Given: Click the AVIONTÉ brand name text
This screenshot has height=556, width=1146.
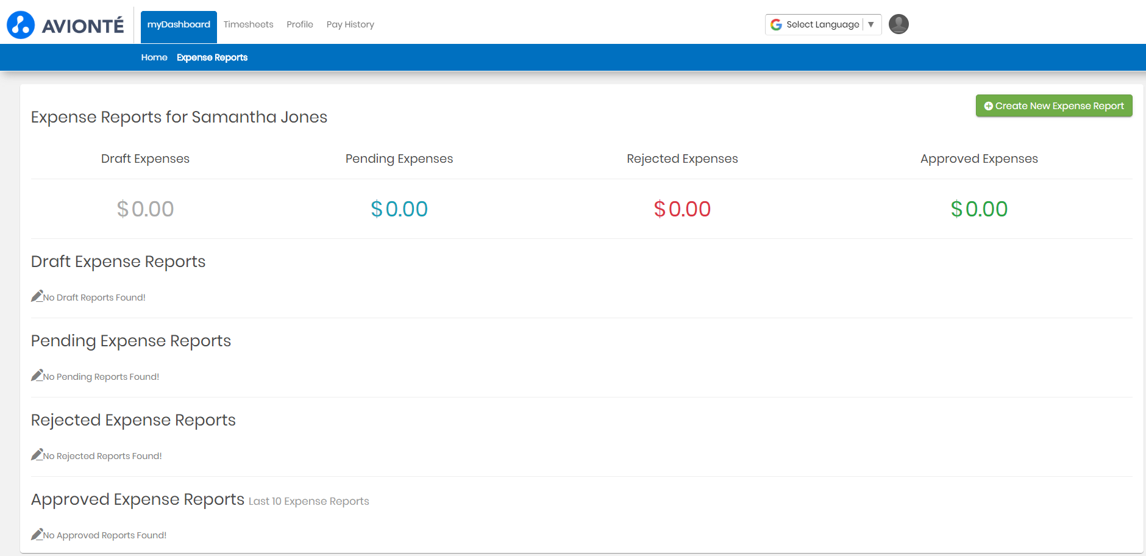Looking at the screenshot, I should pyautogui.click(x=83, y=26).
